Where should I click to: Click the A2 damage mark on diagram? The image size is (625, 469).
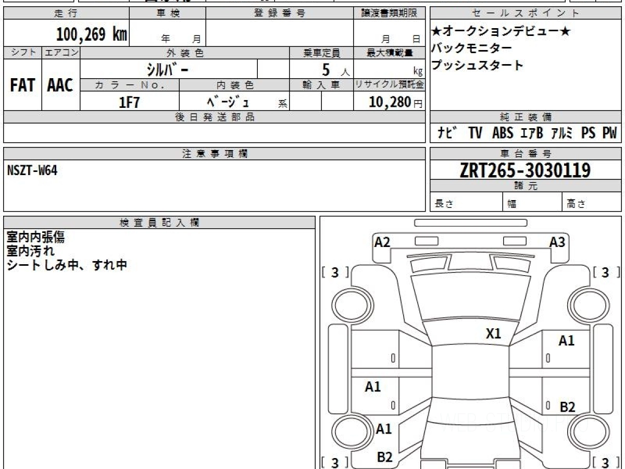382,242
